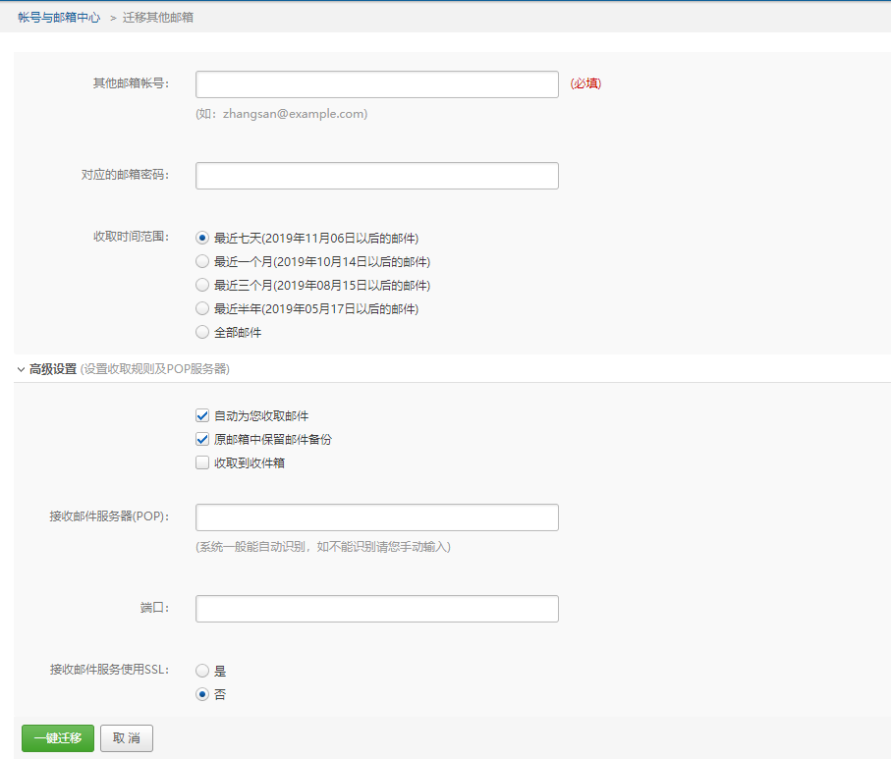Click 迁移其他邮箱 breadcrumb text

158,18
